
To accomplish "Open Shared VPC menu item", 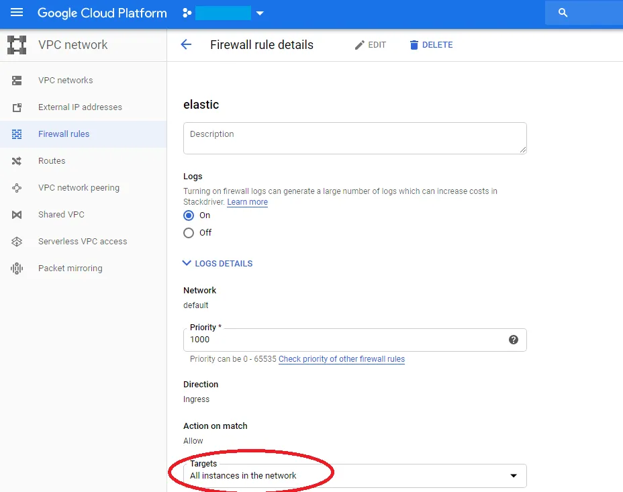I will (x=61, y=215).
